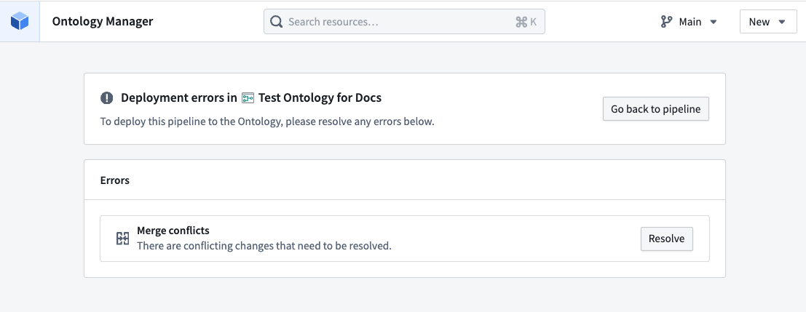806x312 pixels.
Task: Click the exclamation error icon near Deployment errors
Action: pyautogui.click(x=106, y=97)
